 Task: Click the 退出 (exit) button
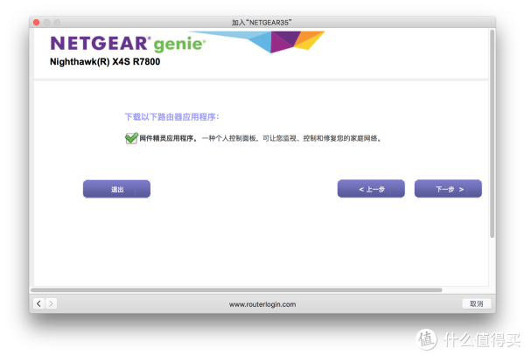pos(116,189)
